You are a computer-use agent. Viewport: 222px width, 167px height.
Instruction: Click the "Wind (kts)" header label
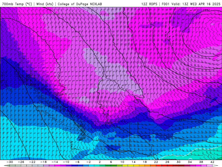45,4
